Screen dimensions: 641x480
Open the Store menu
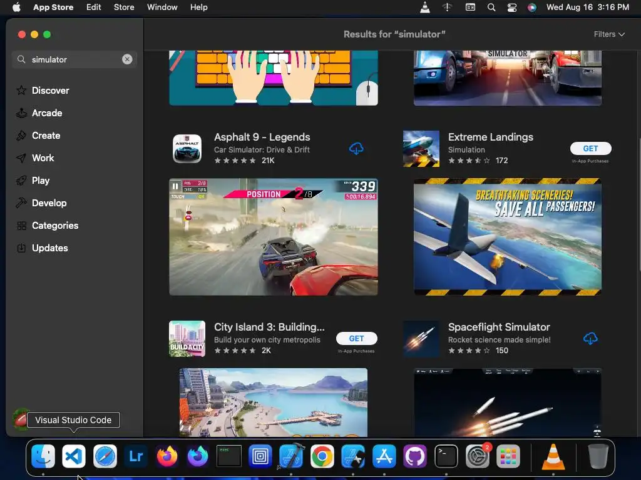(124, 7)
